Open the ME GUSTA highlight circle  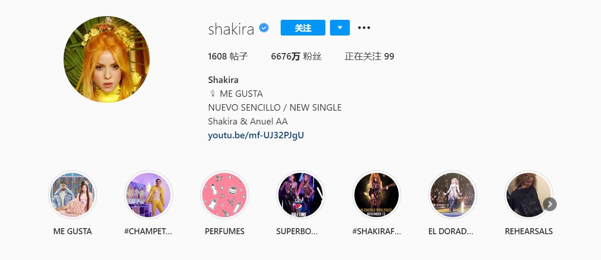pyautogui.click(x=72, y=195)
